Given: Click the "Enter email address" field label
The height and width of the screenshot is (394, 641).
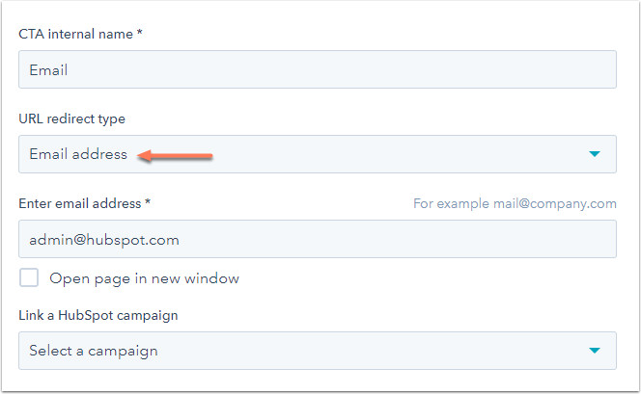Looking at the screenshot, I should (80, 203).
